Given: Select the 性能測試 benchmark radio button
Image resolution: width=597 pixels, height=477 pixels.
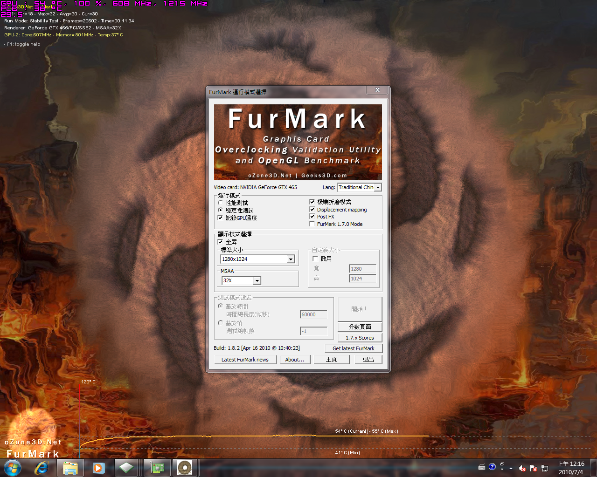Looking at the screenshot, I should [x=220, y=203].
